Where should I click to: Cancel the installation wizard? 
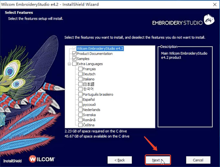[x=198, y=160]
